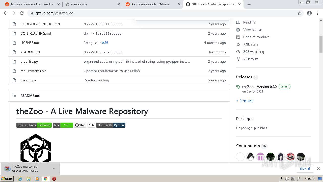Open the volume control in system tray
The width and height of the screenshot is (323, 182).
[x=287, y=179]
